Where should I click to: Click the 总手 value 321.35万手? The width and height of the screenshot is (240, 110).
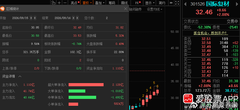pos(31,52)
